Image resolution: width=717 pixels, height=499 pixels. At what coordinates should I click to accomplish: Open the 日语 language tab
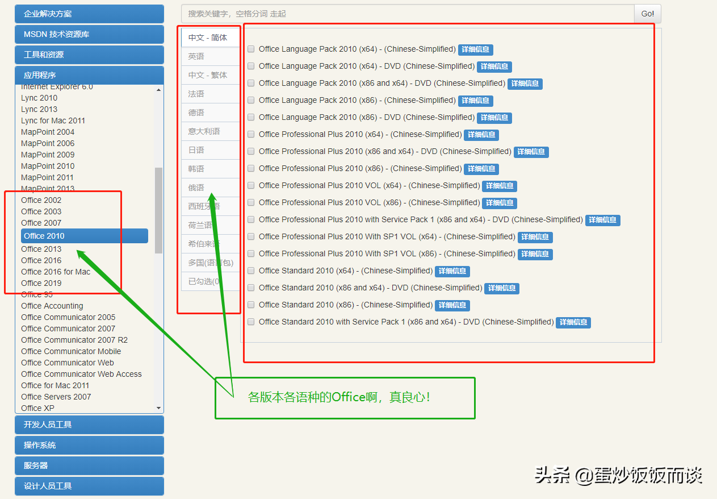[210, 150]
